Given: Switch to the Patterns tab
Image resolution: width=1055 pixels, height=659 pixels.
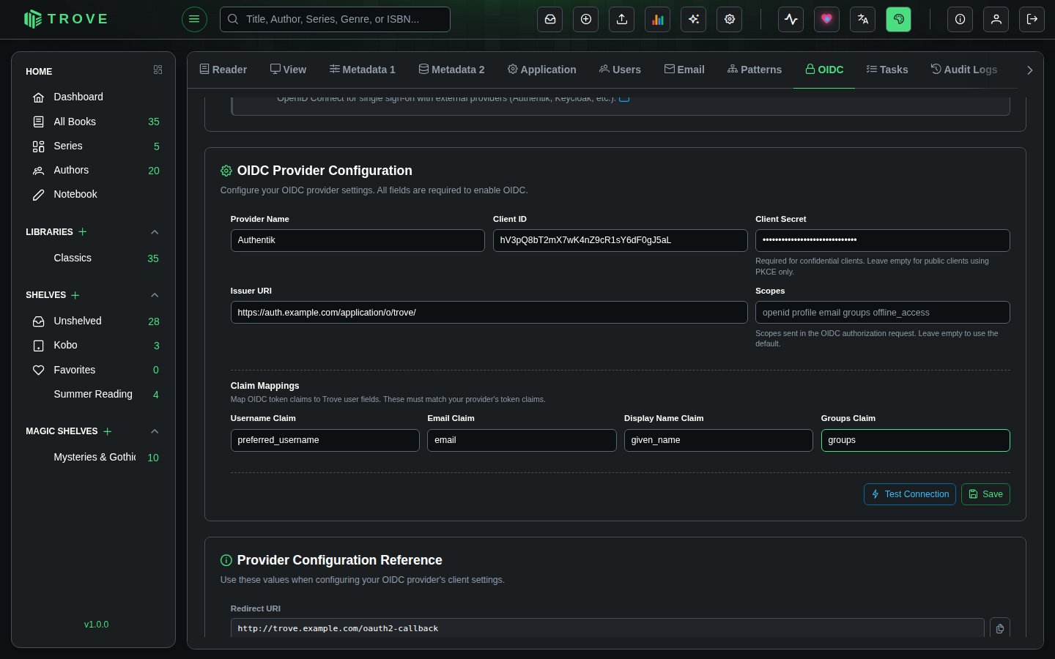Looking at the screenshot, I should coord(755,70).
